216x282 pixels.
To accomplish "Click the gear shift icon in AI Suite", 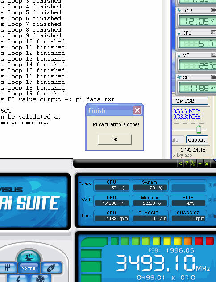I will (8, 268).
